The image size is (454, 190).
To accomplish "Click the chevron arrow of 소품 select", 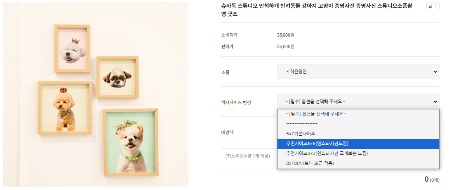I will coord(435,72).
